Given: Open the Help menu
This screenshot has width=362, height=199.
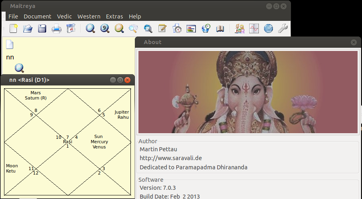Looking at the screenshot, I should point(135,16).
